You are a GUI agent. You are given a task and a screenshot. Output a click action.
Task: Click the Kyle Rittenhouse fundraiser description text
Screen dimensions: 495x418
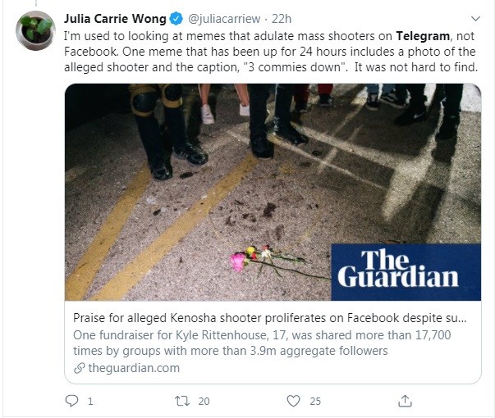point(262,343)
